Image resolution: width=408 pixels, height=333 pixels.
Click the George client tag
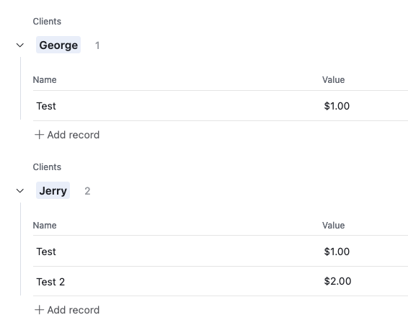click(58, 45)
